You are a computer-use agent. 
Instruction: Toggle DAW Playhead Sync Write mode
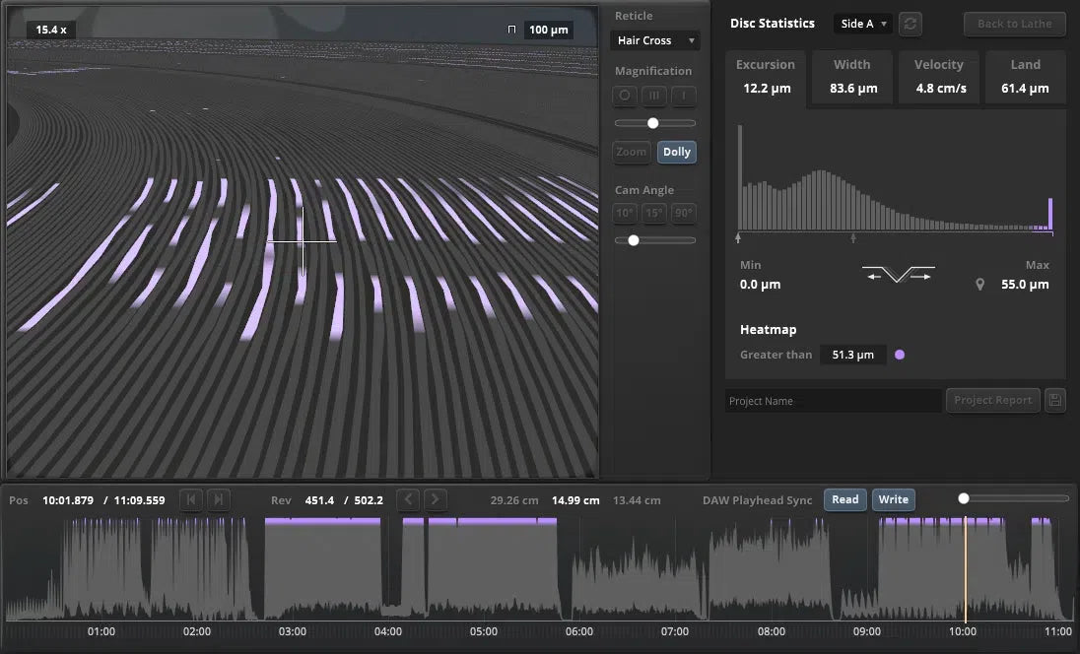pos(893,500)
